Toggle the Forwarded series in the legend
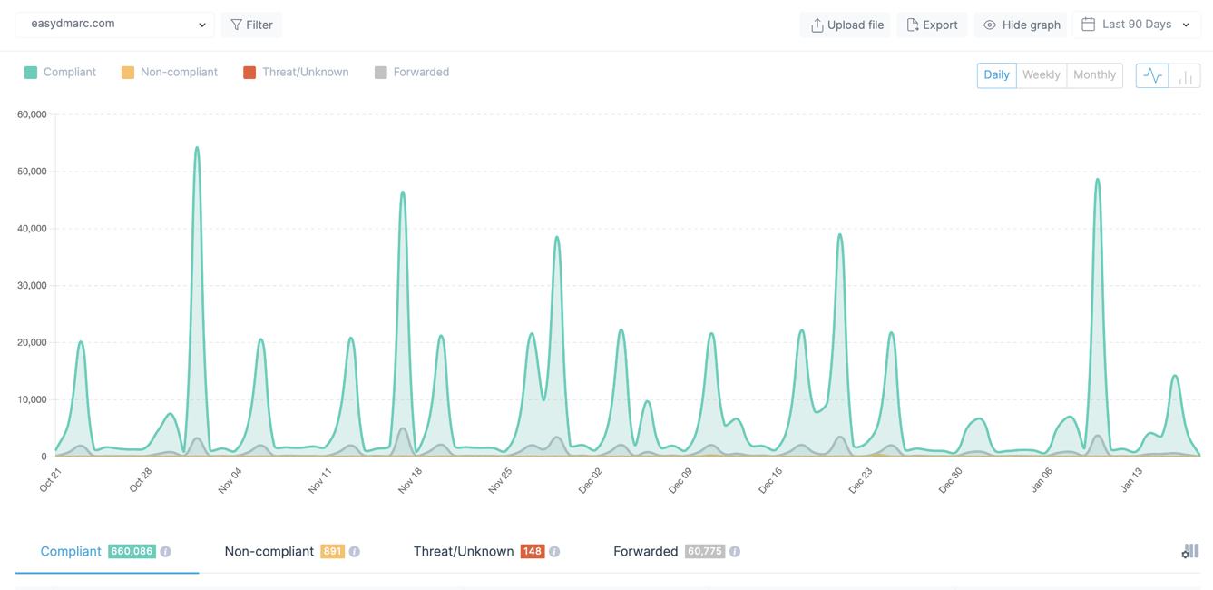This screenshot has width=1213, height=590. point(412,72)
